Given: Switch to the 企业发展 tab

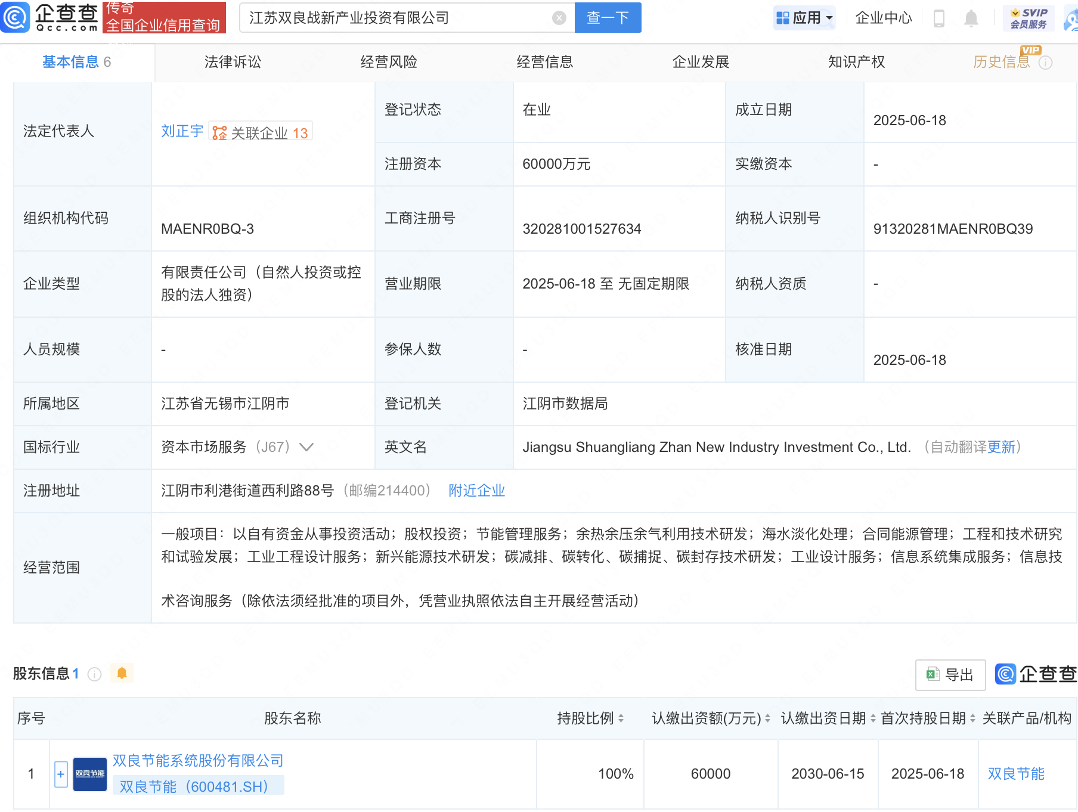Looking at the screenshot, I should 701,62.
